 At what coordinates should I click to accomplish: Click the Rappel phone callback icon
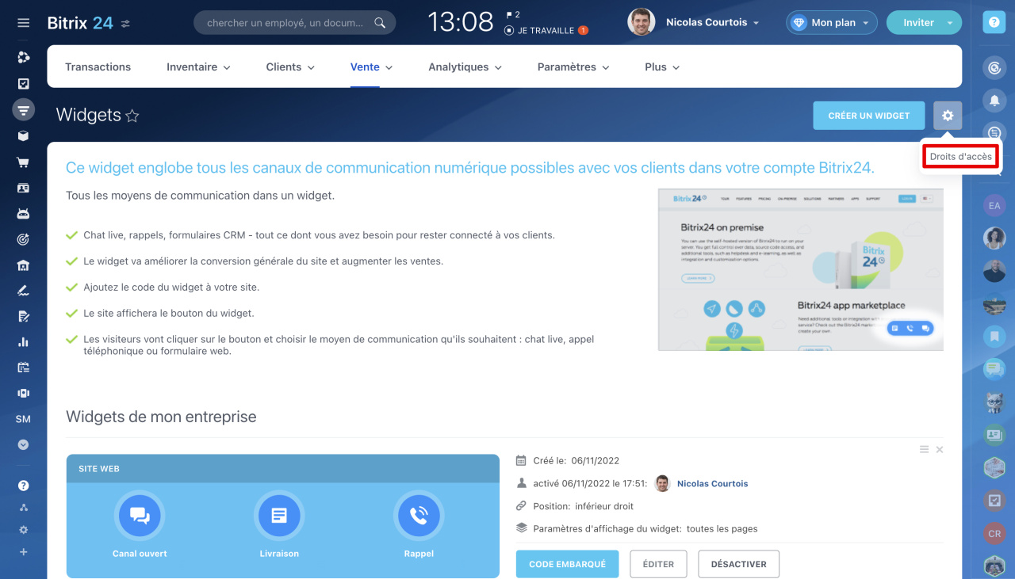[419, 516]
